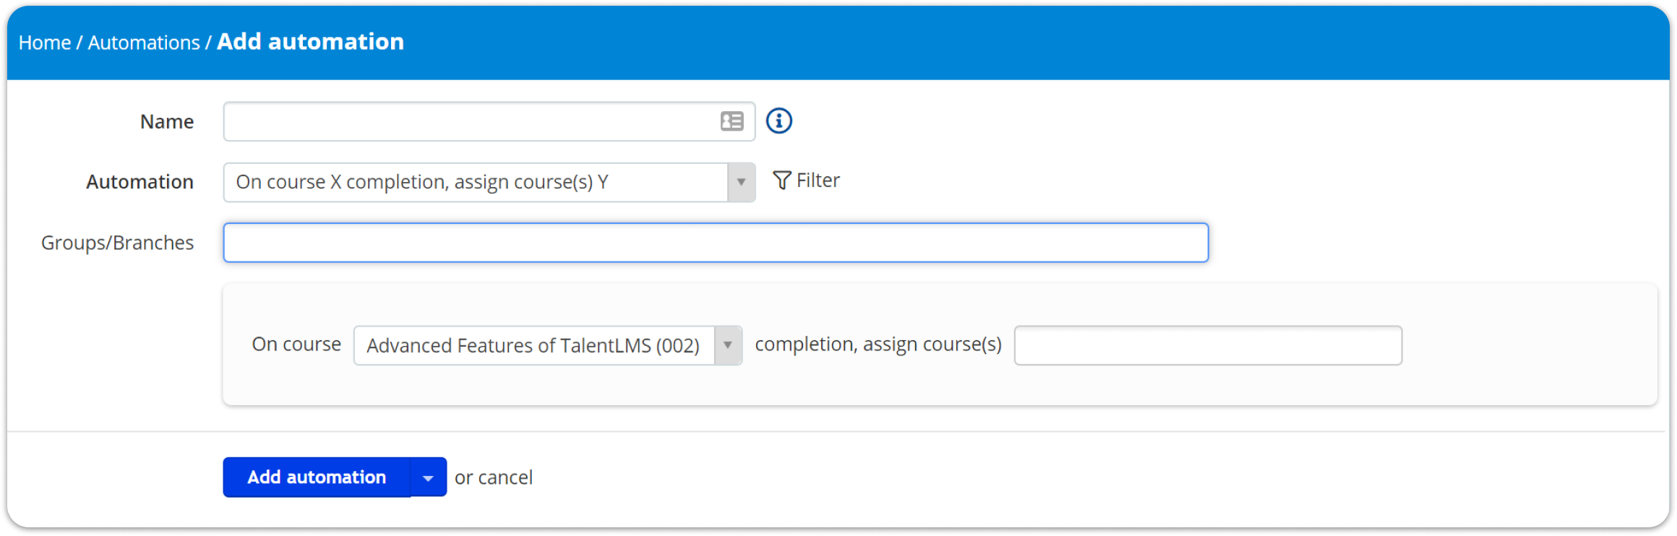Click the Automation field label
This screenshot has width=1677, height=536.
pyautogui.click(x=140, y=182)
